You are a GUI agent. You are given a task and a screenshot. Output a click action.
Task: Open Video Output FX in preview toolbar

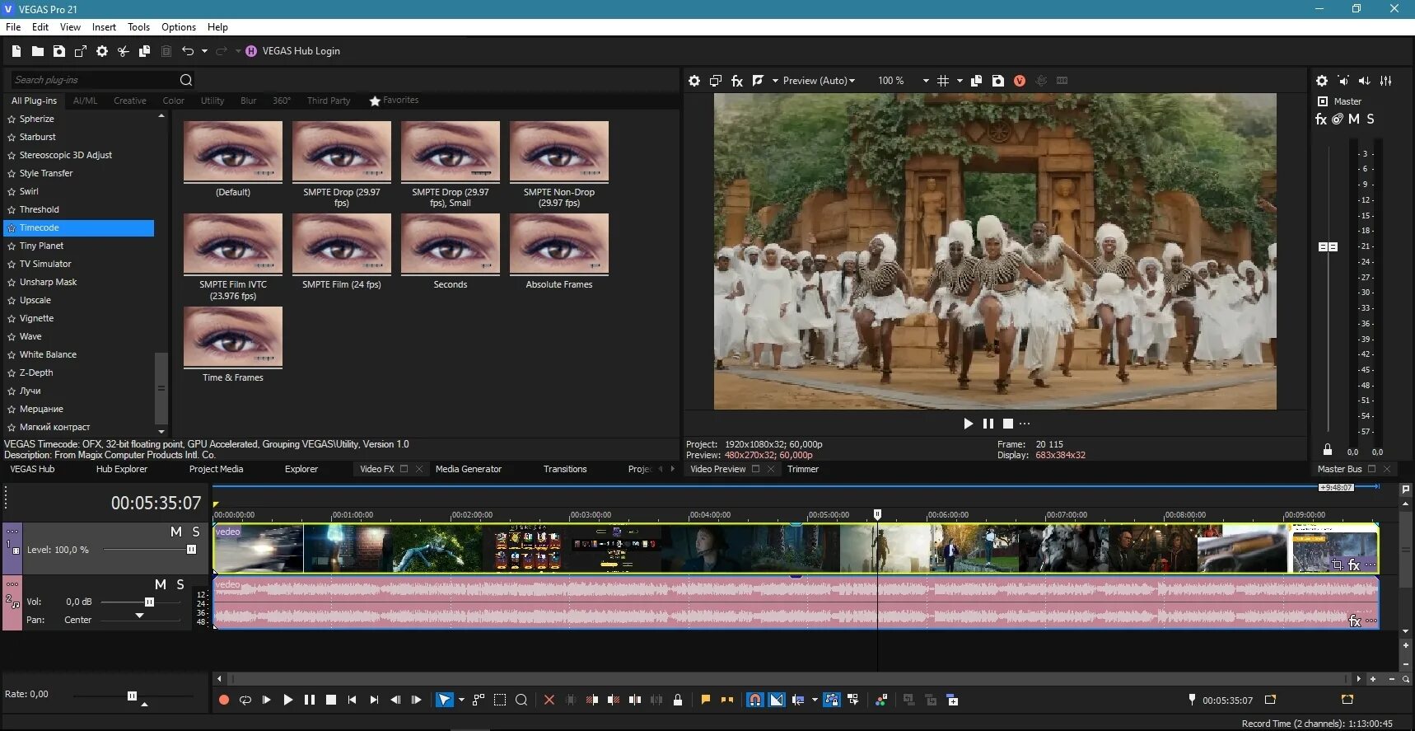(737, 81)
